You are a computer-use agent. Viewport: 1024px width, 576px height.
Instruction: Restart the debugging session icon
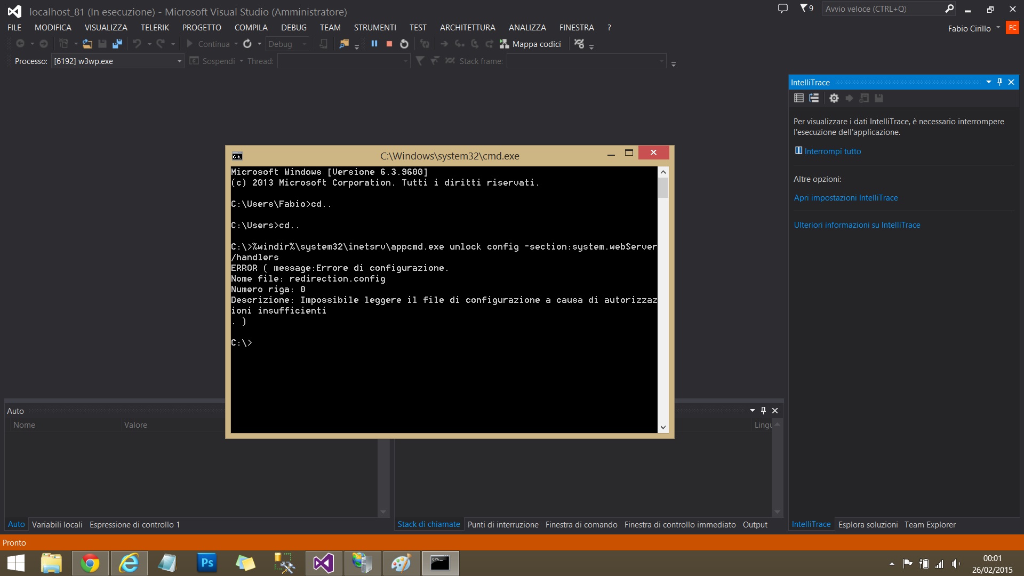404,44
